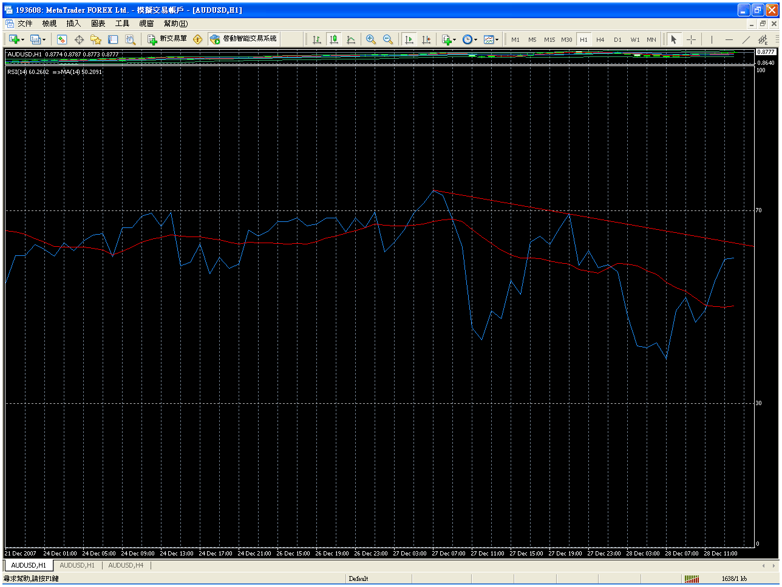
Task: Open the Data Window crosshair-circle icon
Action: click(79, 39)
